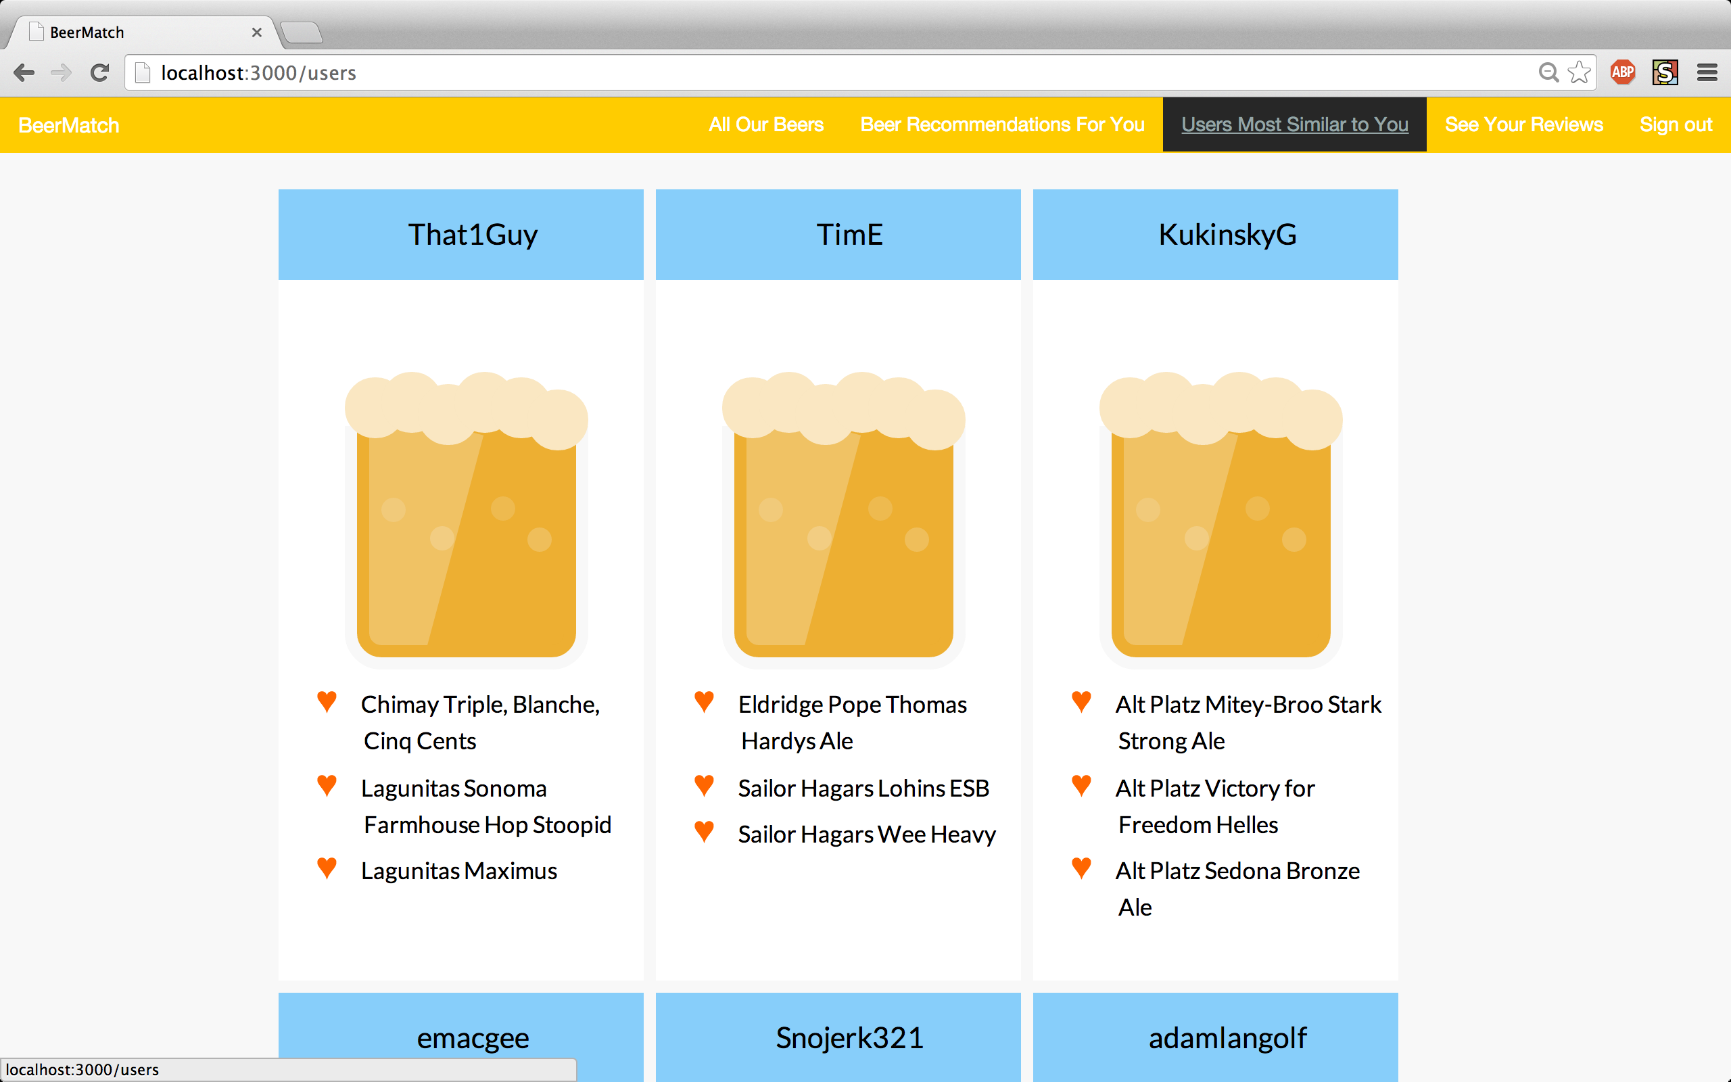This screenshot has width=1731, height=1082.
Task: Open Beer Recommendations For You
Action: pyautogui.click(x=1001, y=124)
